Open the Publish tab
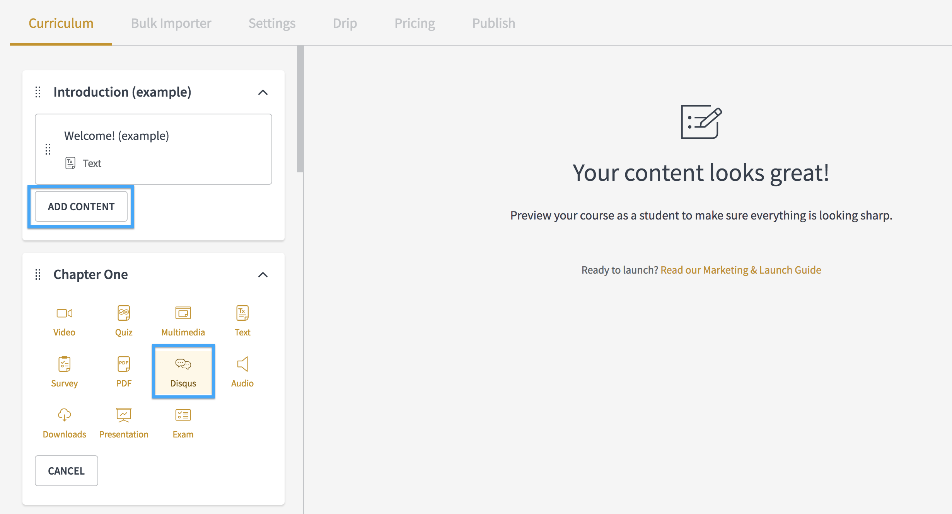This screenshot has height=514, width=952. coord(494,23)
